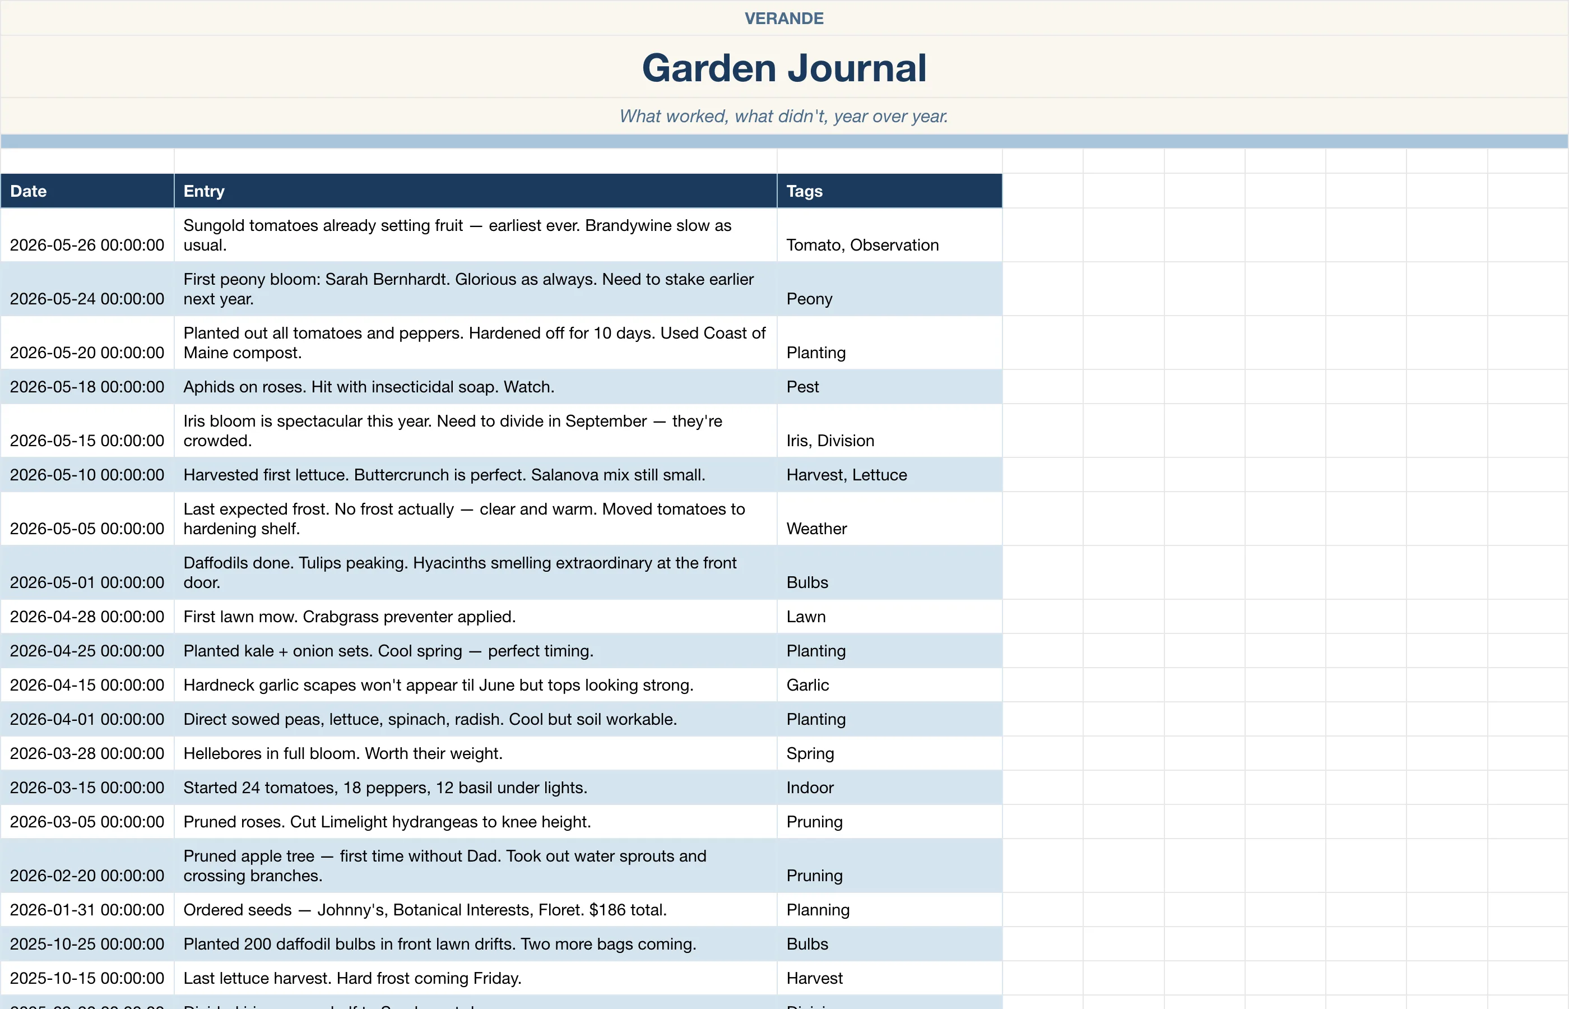Image resolution: width=1569 pixels, height=1009 pixels.
Task: Click the Pruned apple tree entry
Action: click(x=475, y=865)
